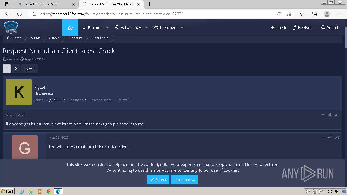Click Register
Image resolution: width=347 pixels, height=195 pixels.
coord(303,28)
